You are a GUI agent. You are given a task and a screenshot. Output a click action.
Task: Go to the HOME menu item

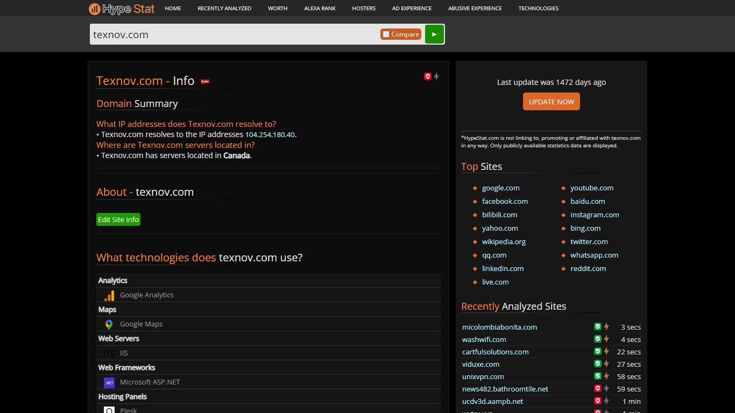173,8
